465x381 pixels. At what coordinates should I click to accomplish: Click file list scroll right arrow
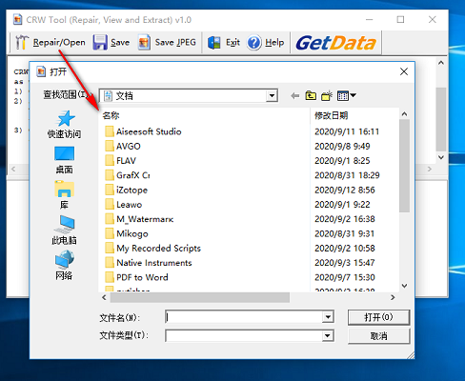pyautogui.click(x=393, y=297)
